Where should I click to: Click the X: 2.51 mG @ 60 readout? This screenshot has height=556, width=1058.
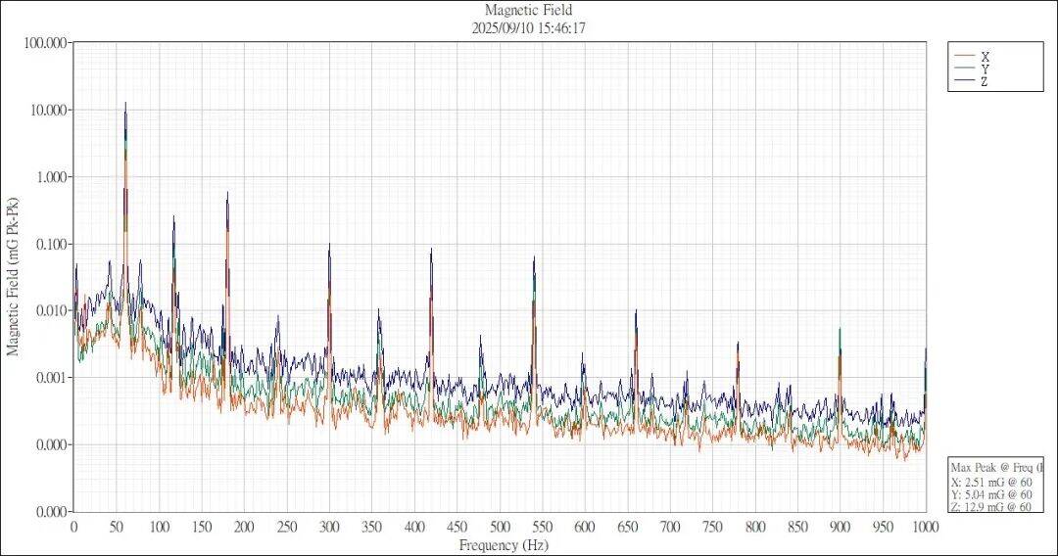coord(990,482)
